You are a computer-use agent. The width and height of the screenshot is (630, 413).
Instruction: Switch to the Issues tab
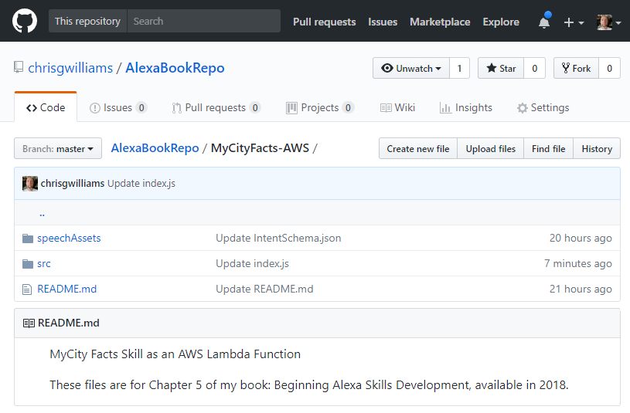click(x=118, y=107)
